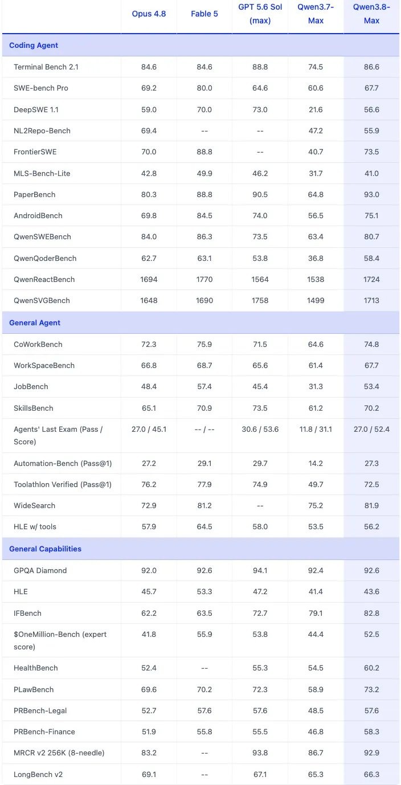Click the LongBench v2 row label
The image size is (401, 785).
pyautogui.click(x=38, y=775)
